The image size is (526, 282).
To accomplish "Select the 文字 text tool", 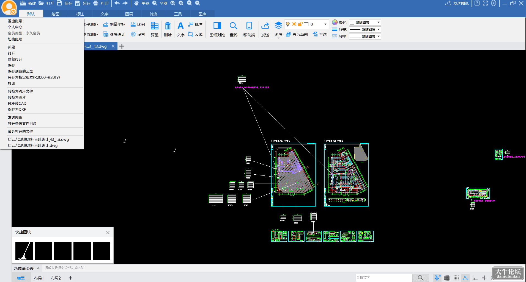I will tap(180, 29).
